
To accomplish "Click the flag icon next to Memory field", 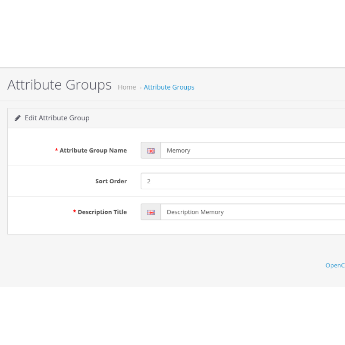I will coord(151,151).
